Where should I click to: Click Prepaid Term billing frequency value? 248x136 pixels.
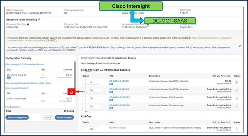pos(186,27)
